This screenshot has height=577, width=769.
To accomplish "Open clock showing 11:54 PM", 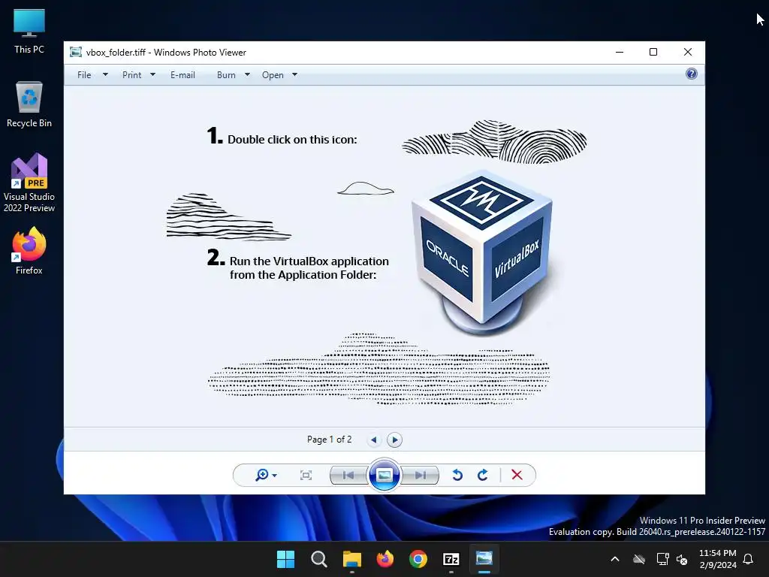I will 717,559.
